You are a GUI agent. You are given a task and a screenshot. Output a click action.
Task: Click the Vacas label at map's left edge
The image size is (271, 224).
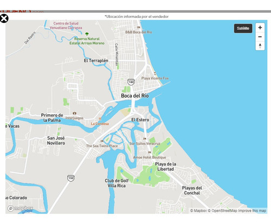click(12, 126)
